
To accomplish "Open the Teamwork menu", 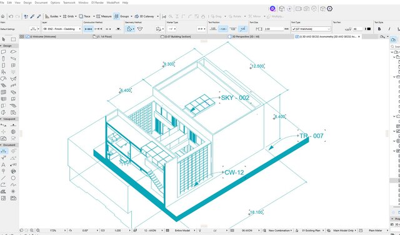I will click(x=69, y=2).
